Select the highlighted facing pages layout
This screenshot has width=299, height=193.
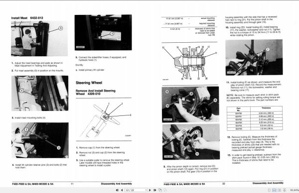point(274,190)
